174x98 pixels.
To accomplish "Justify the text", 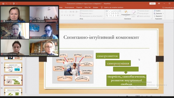I will pyautogui.click(x=70, y=15).
